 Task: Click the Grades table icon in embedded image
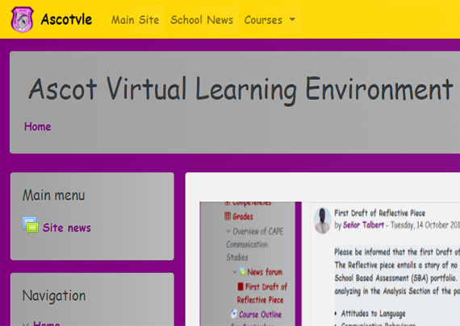pos(228,217)
